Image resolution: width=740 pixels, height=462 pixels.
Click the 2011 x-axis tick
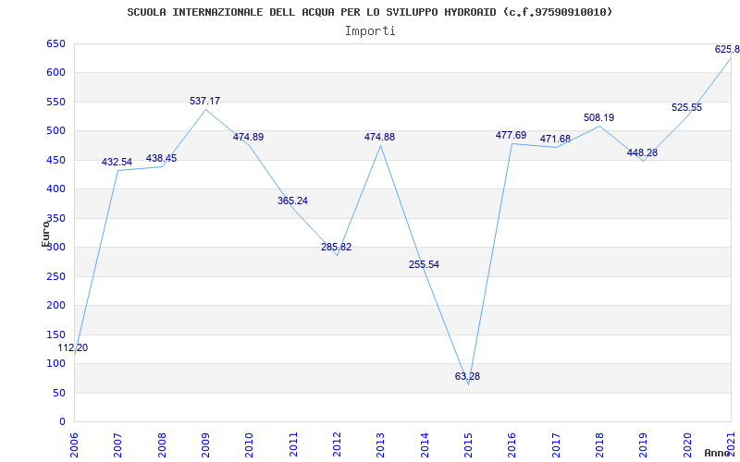(293, 444)
